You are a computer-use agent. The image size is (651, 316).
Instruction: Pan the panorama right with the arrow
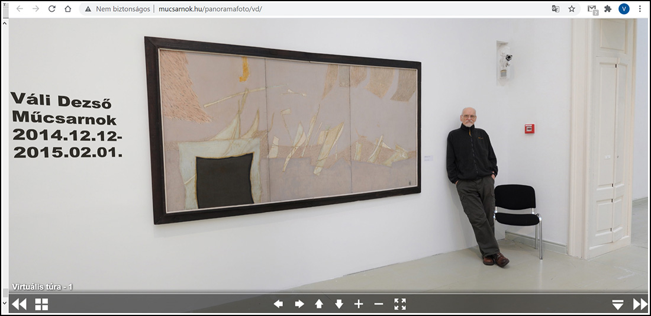(x=299, y=304)
